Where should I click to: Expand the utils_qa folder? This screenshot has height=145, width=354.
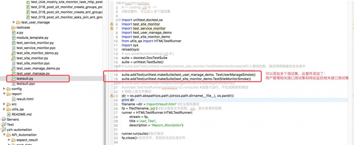click(x=4, y=109)
